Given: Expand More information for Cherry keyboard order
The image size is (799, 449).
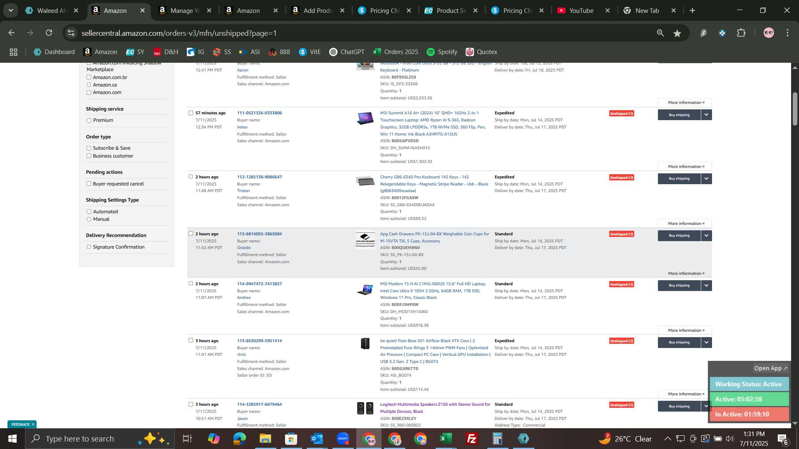Looking at the screenshot, I should click(x=686, y=224).
